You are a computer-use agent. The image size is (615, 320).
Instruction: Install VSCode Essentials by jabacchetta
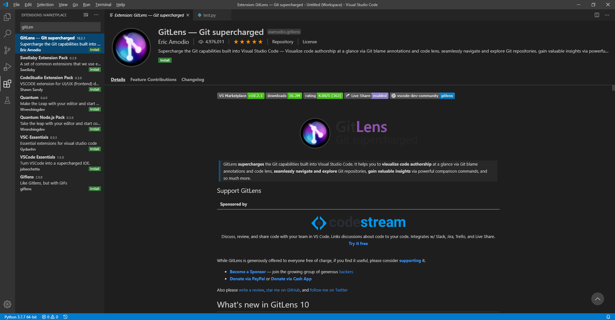(x=94, y=169)
